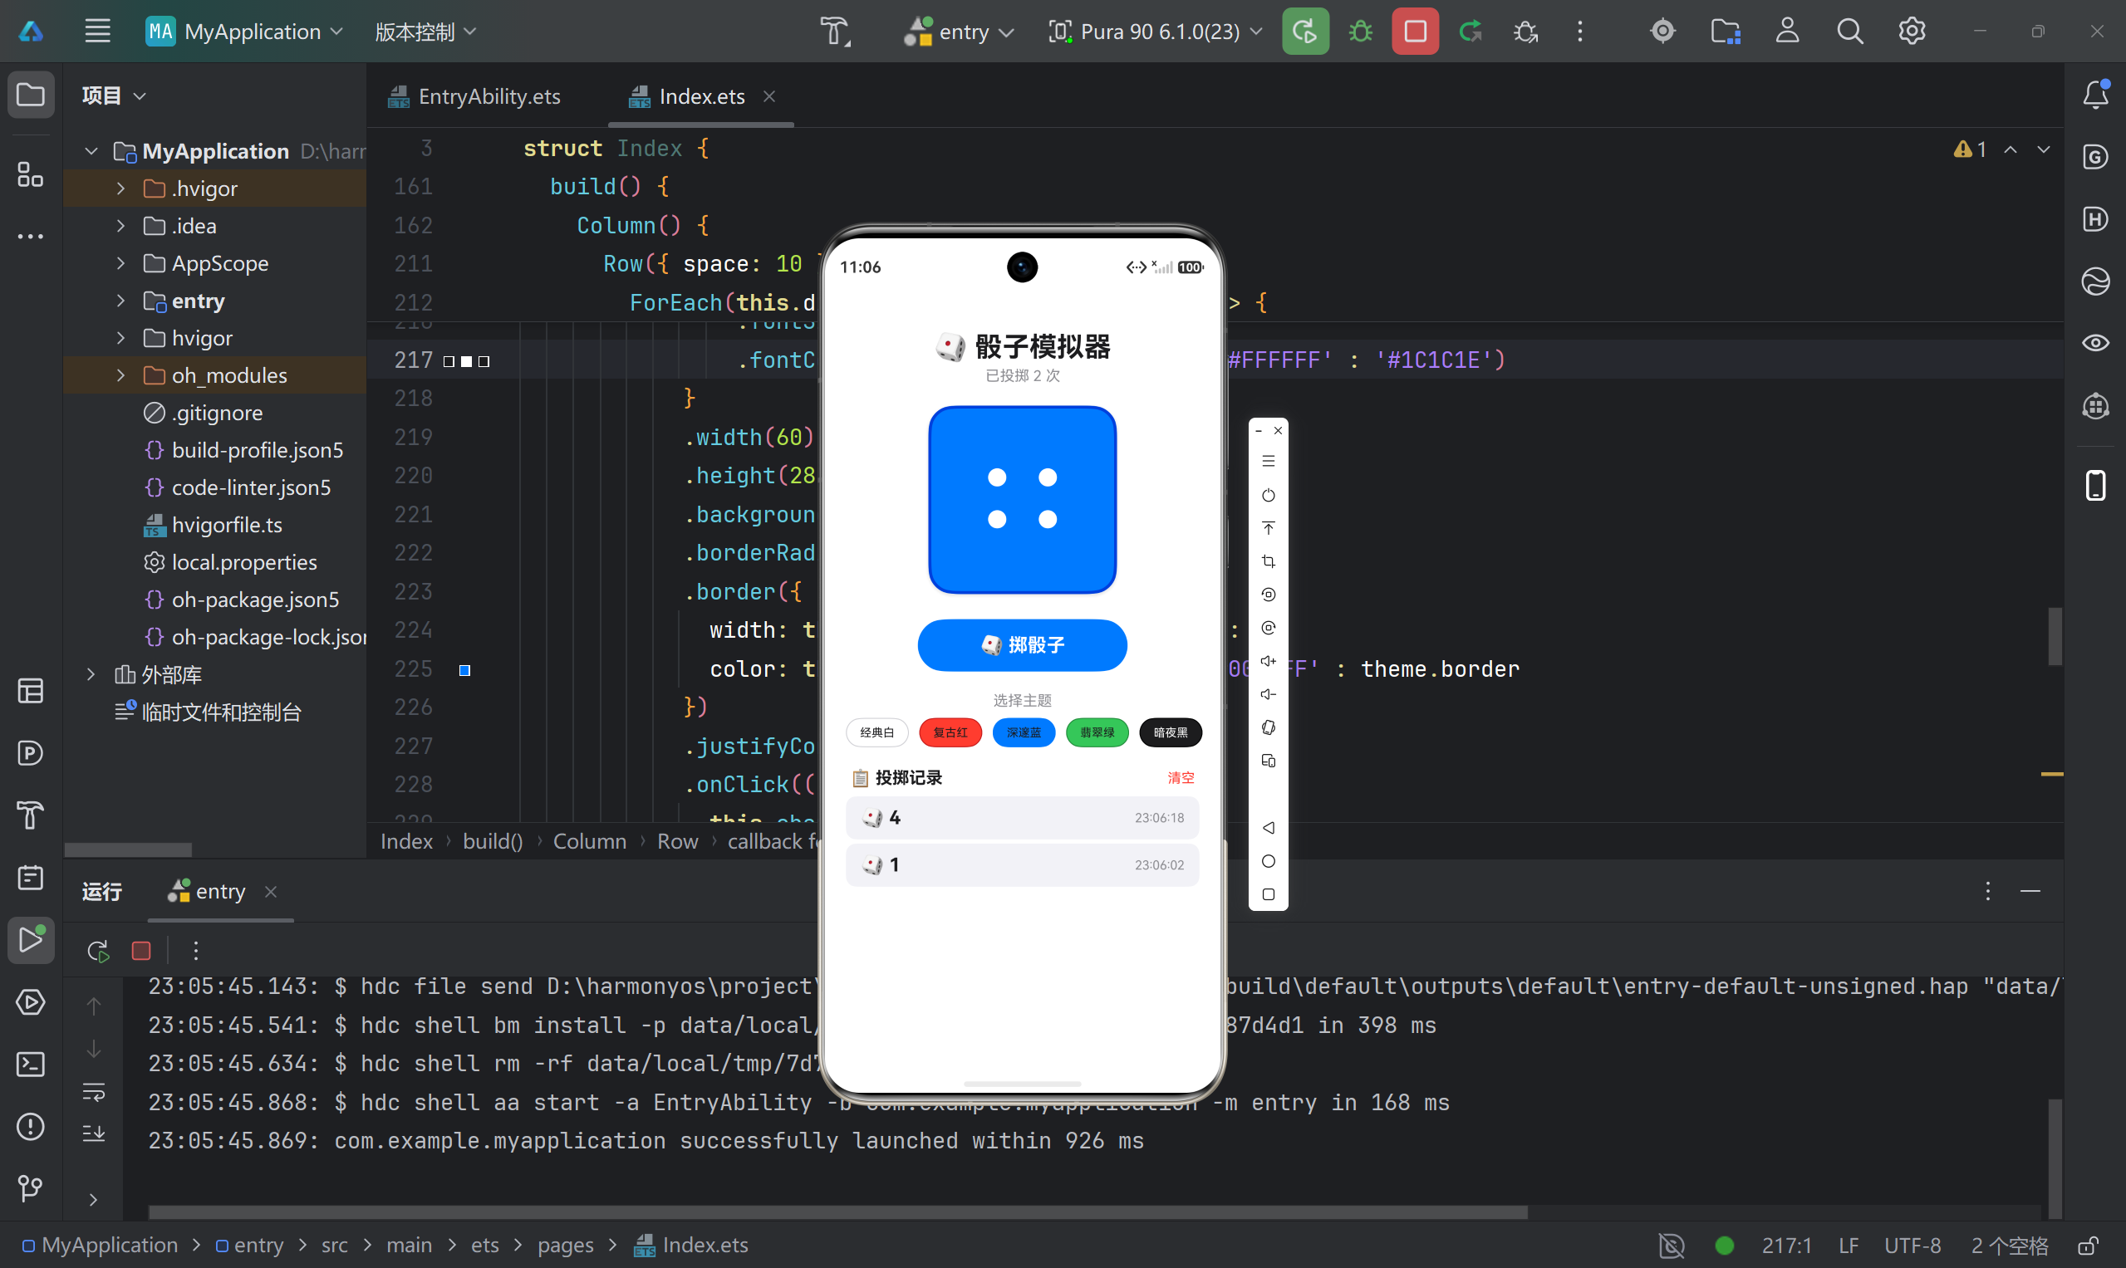Open the device phone panel on right sidebar
Screen dimensions: 2126x1268
(x=2095, y=485)
